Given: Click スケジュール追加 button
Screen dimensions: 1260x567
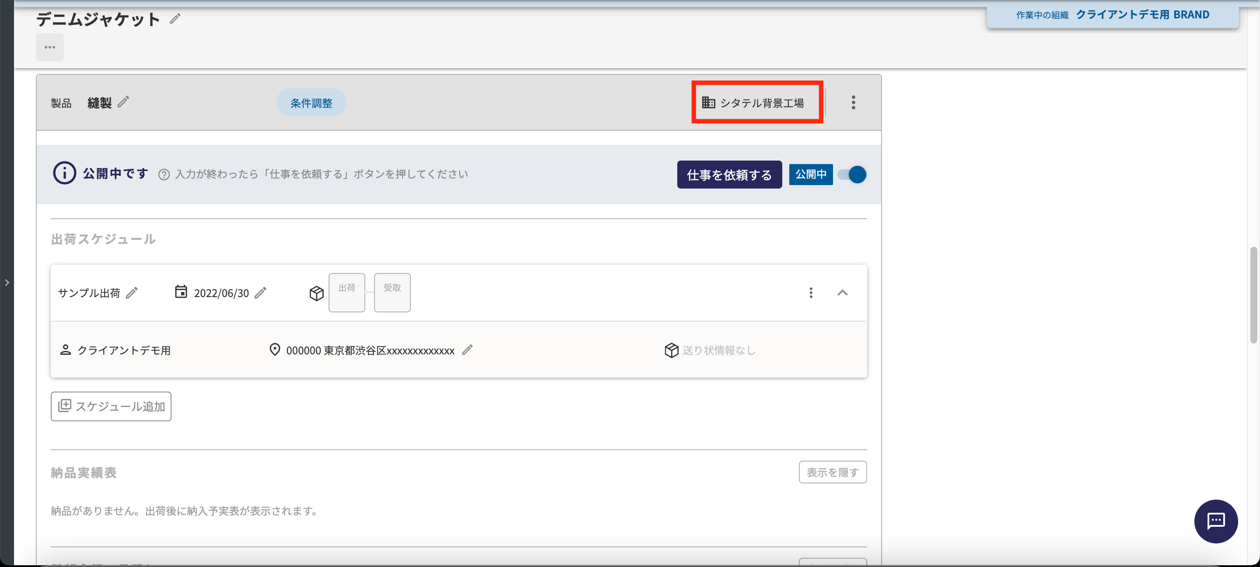Looking at the screenshot, I should click(111, 406).
